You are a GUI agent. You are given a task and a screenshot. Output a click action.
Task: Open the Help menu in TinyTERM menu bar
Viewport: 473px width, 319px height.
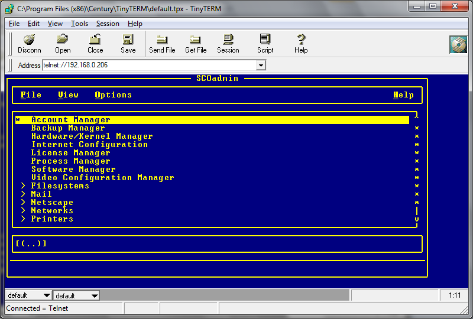click(x=135, y=24)
